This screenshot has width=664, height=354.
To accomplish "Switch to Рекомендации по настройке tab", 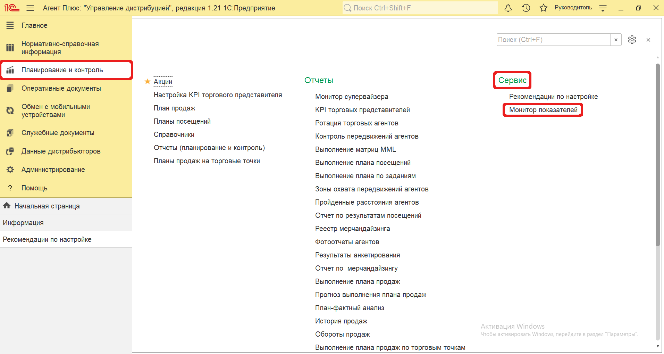I will coord(66,239).
